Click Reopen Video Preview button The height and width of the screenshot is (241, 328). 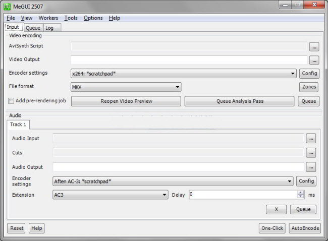(126, 101)
